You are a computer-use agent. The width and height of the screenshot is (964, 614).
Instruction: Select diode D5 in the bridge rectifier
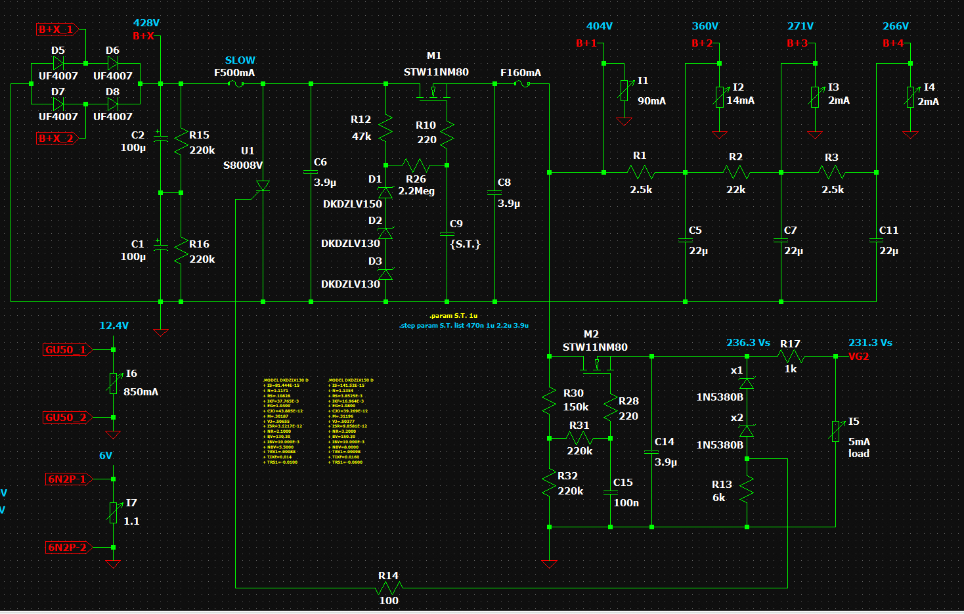pos(58,63)
